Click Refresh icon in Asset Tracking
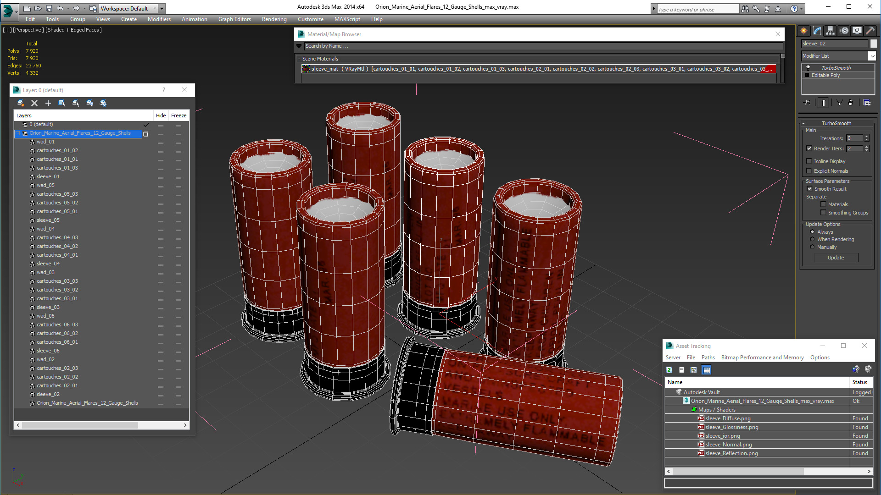Screen dimensions: 881x495 coord(669,370)
